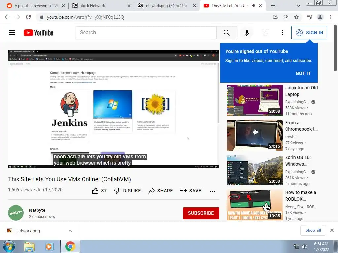Close the downloads bar
The height and width of the screenshot is (253, 338).
pyautogui.click(x=332, y=230)
